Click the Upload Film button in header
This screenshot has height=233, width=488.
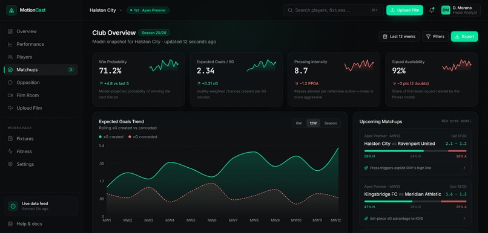pyautogui.click(x=404, y=10)
